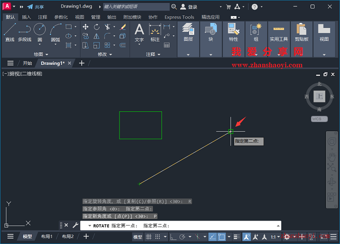This screenshot has width=340, height=244.
Task: Activate the Erase tool
Action: coord(122,27)
